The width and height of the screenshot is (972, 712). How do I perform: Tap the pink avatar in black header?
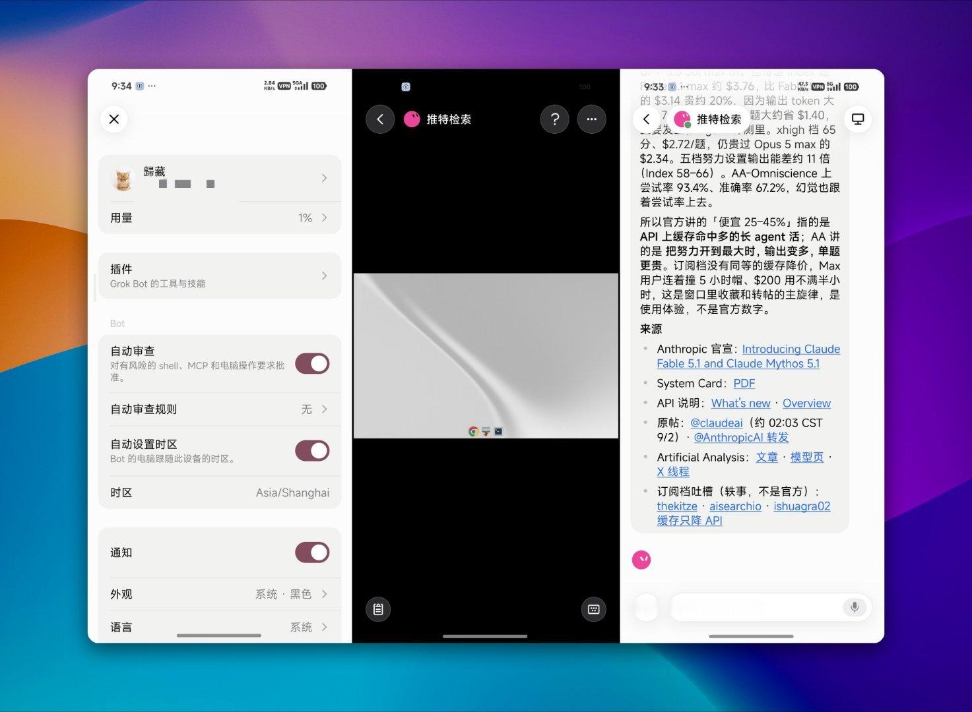click(x=412, y=119)
